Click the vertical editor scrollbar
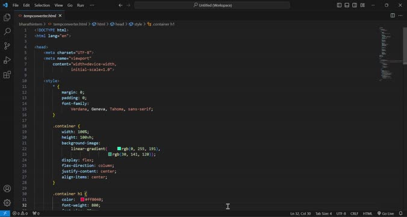Viewport: 407px width, 217px height. click(x=405, y=45)
